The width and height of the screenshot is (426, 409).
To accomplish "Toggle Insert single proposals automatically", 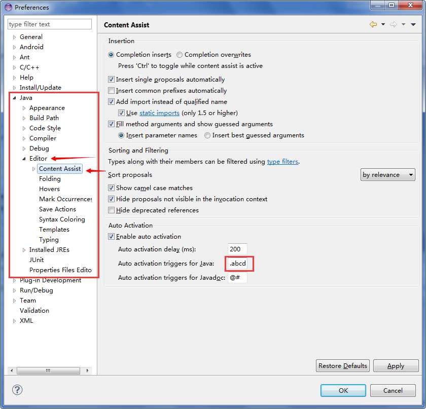I will point(111,79).
